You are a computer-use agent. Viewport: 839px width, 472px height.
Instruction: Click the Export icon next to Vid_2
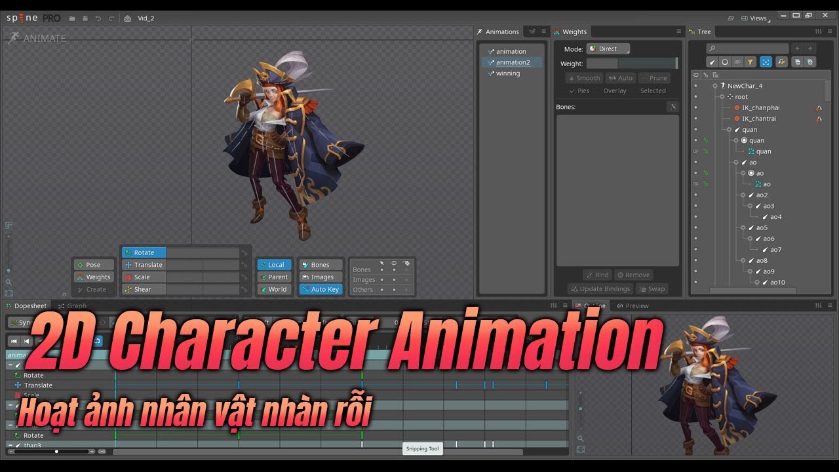(128, 18)
